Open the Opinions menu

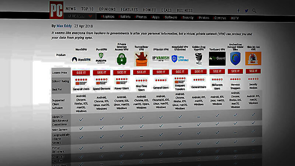(107, 10)
